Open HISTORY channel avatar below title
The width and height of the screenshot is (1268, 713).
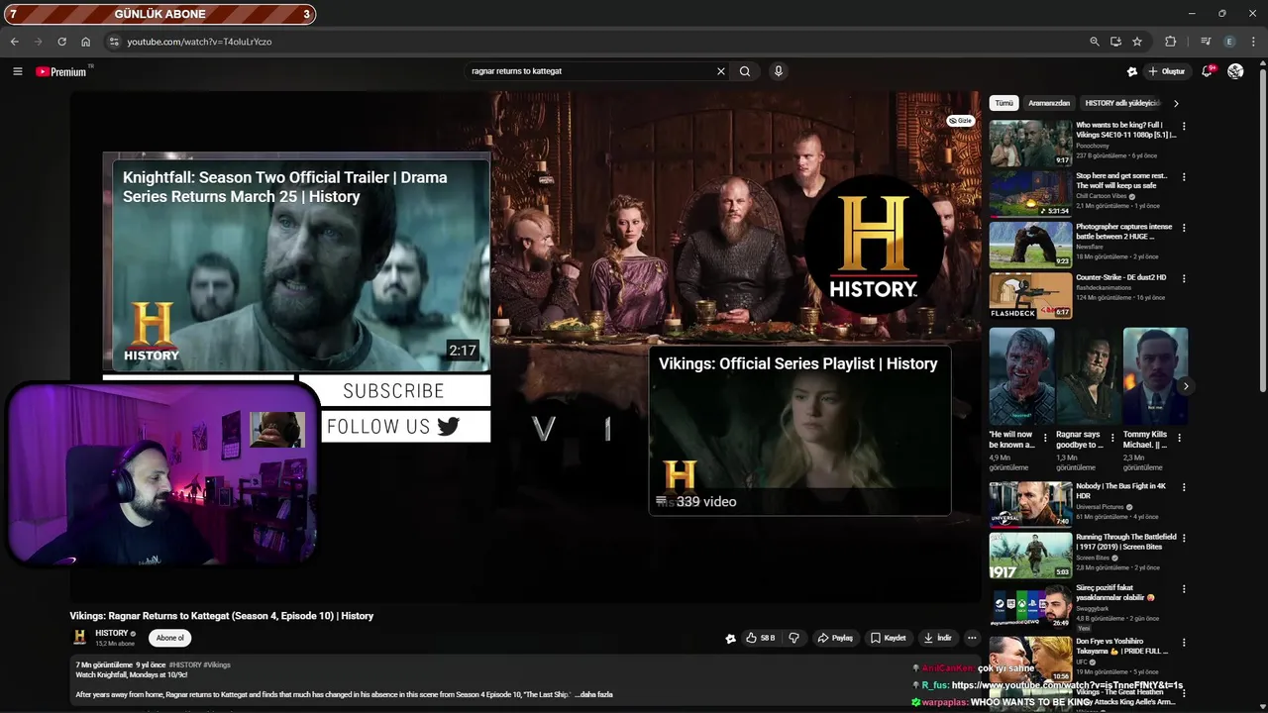[x=79, y=638]
